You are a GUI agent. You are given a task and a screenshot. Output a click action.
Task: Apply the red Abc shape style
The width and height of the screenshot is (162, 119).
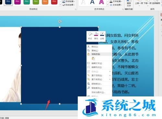tap(54, 2)
